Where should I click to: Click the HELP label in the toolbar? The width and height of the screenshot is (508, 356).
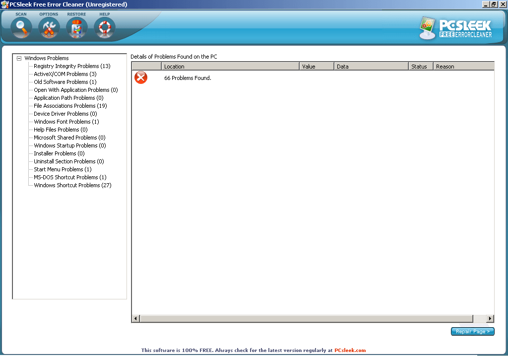tap(105, 14)
